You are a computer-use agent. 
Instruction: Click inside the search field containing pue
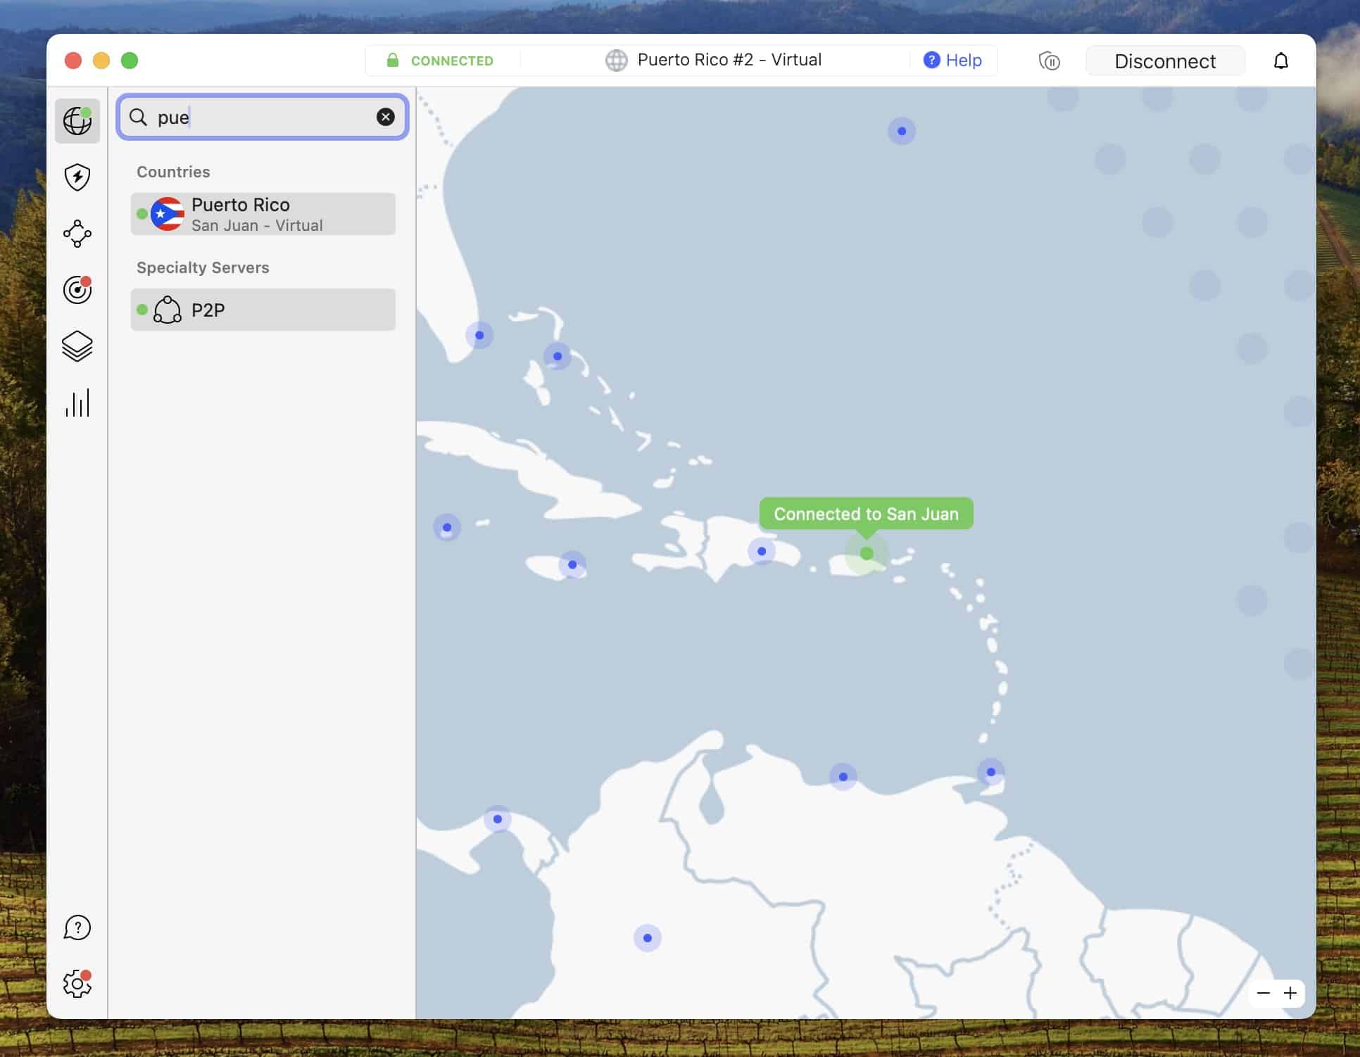pyautogui.click(x=263, y=117)
